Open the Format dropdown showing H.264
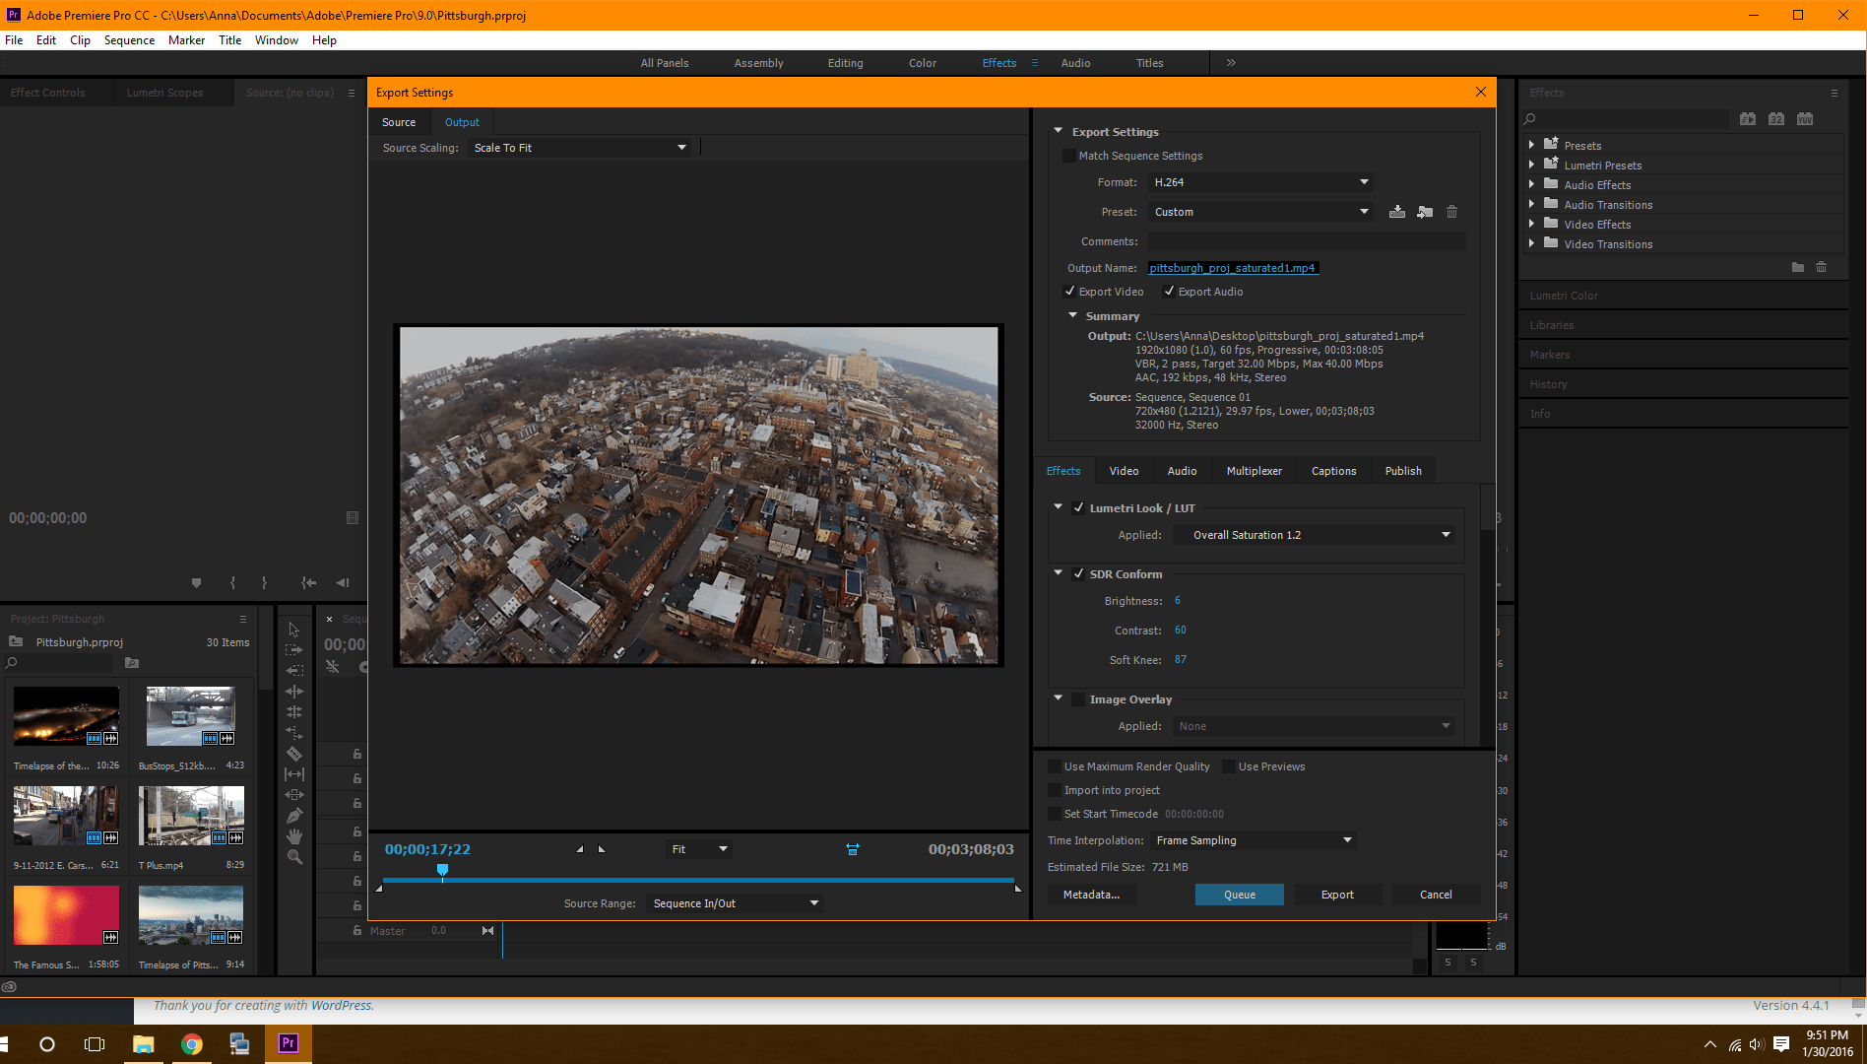The image size is (1867, 1064). pos(1260,182)
